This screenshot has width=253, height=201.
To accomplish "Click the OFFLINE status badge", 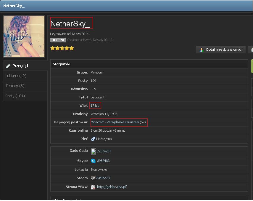I will coord(58,40).
